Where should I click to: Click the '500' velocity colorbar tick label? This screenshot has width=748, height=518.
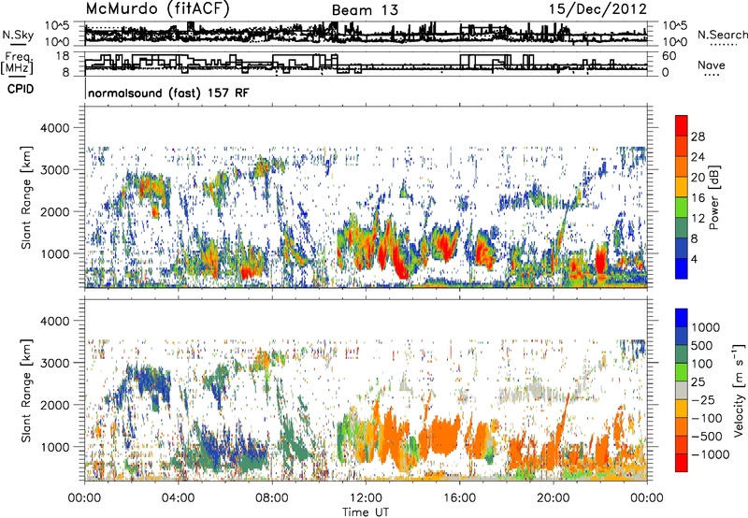pos(703,345)
